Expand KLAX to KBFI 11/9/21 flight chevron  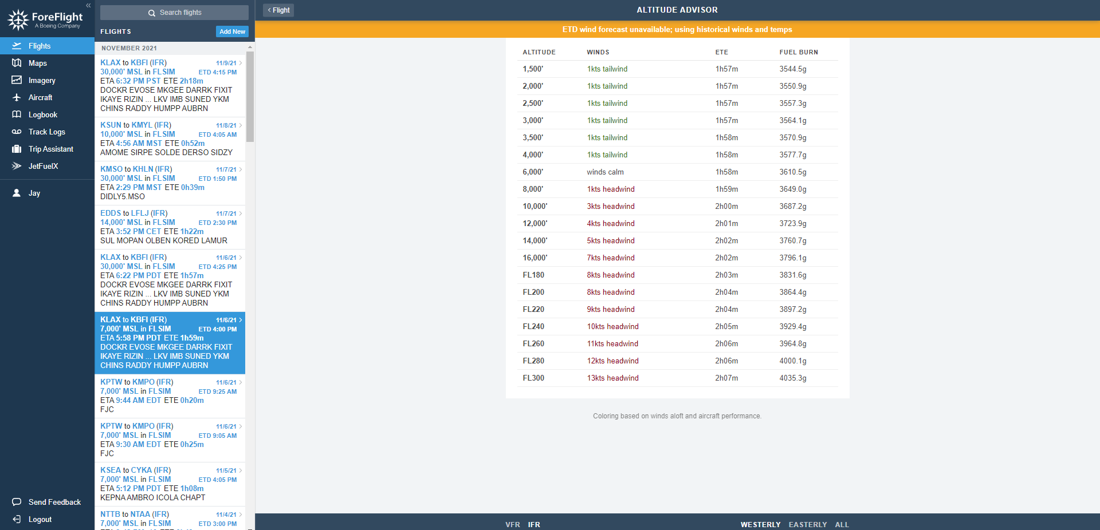click(241, 63)
